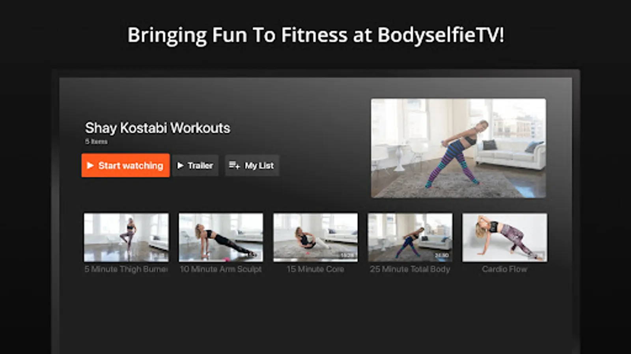
Task: Select the large workout preview image
Action: (459, 148)
